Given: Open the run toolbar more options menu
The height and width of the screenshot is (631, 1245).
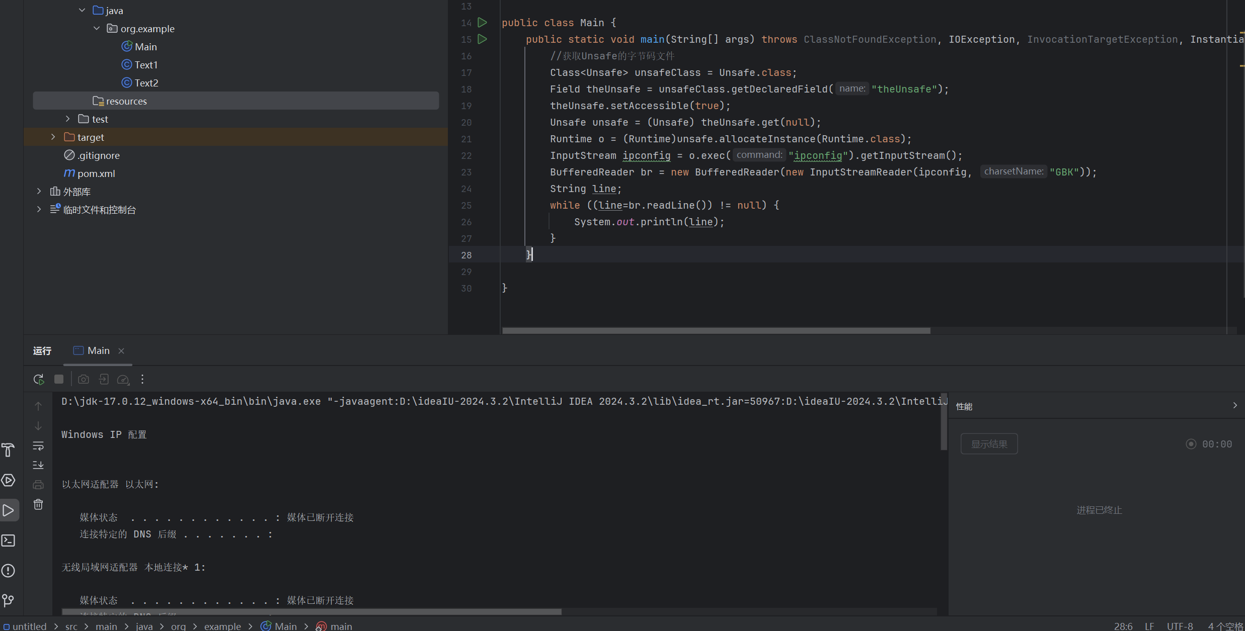Looking at the screenshot, I should click(x=142, y=379).
